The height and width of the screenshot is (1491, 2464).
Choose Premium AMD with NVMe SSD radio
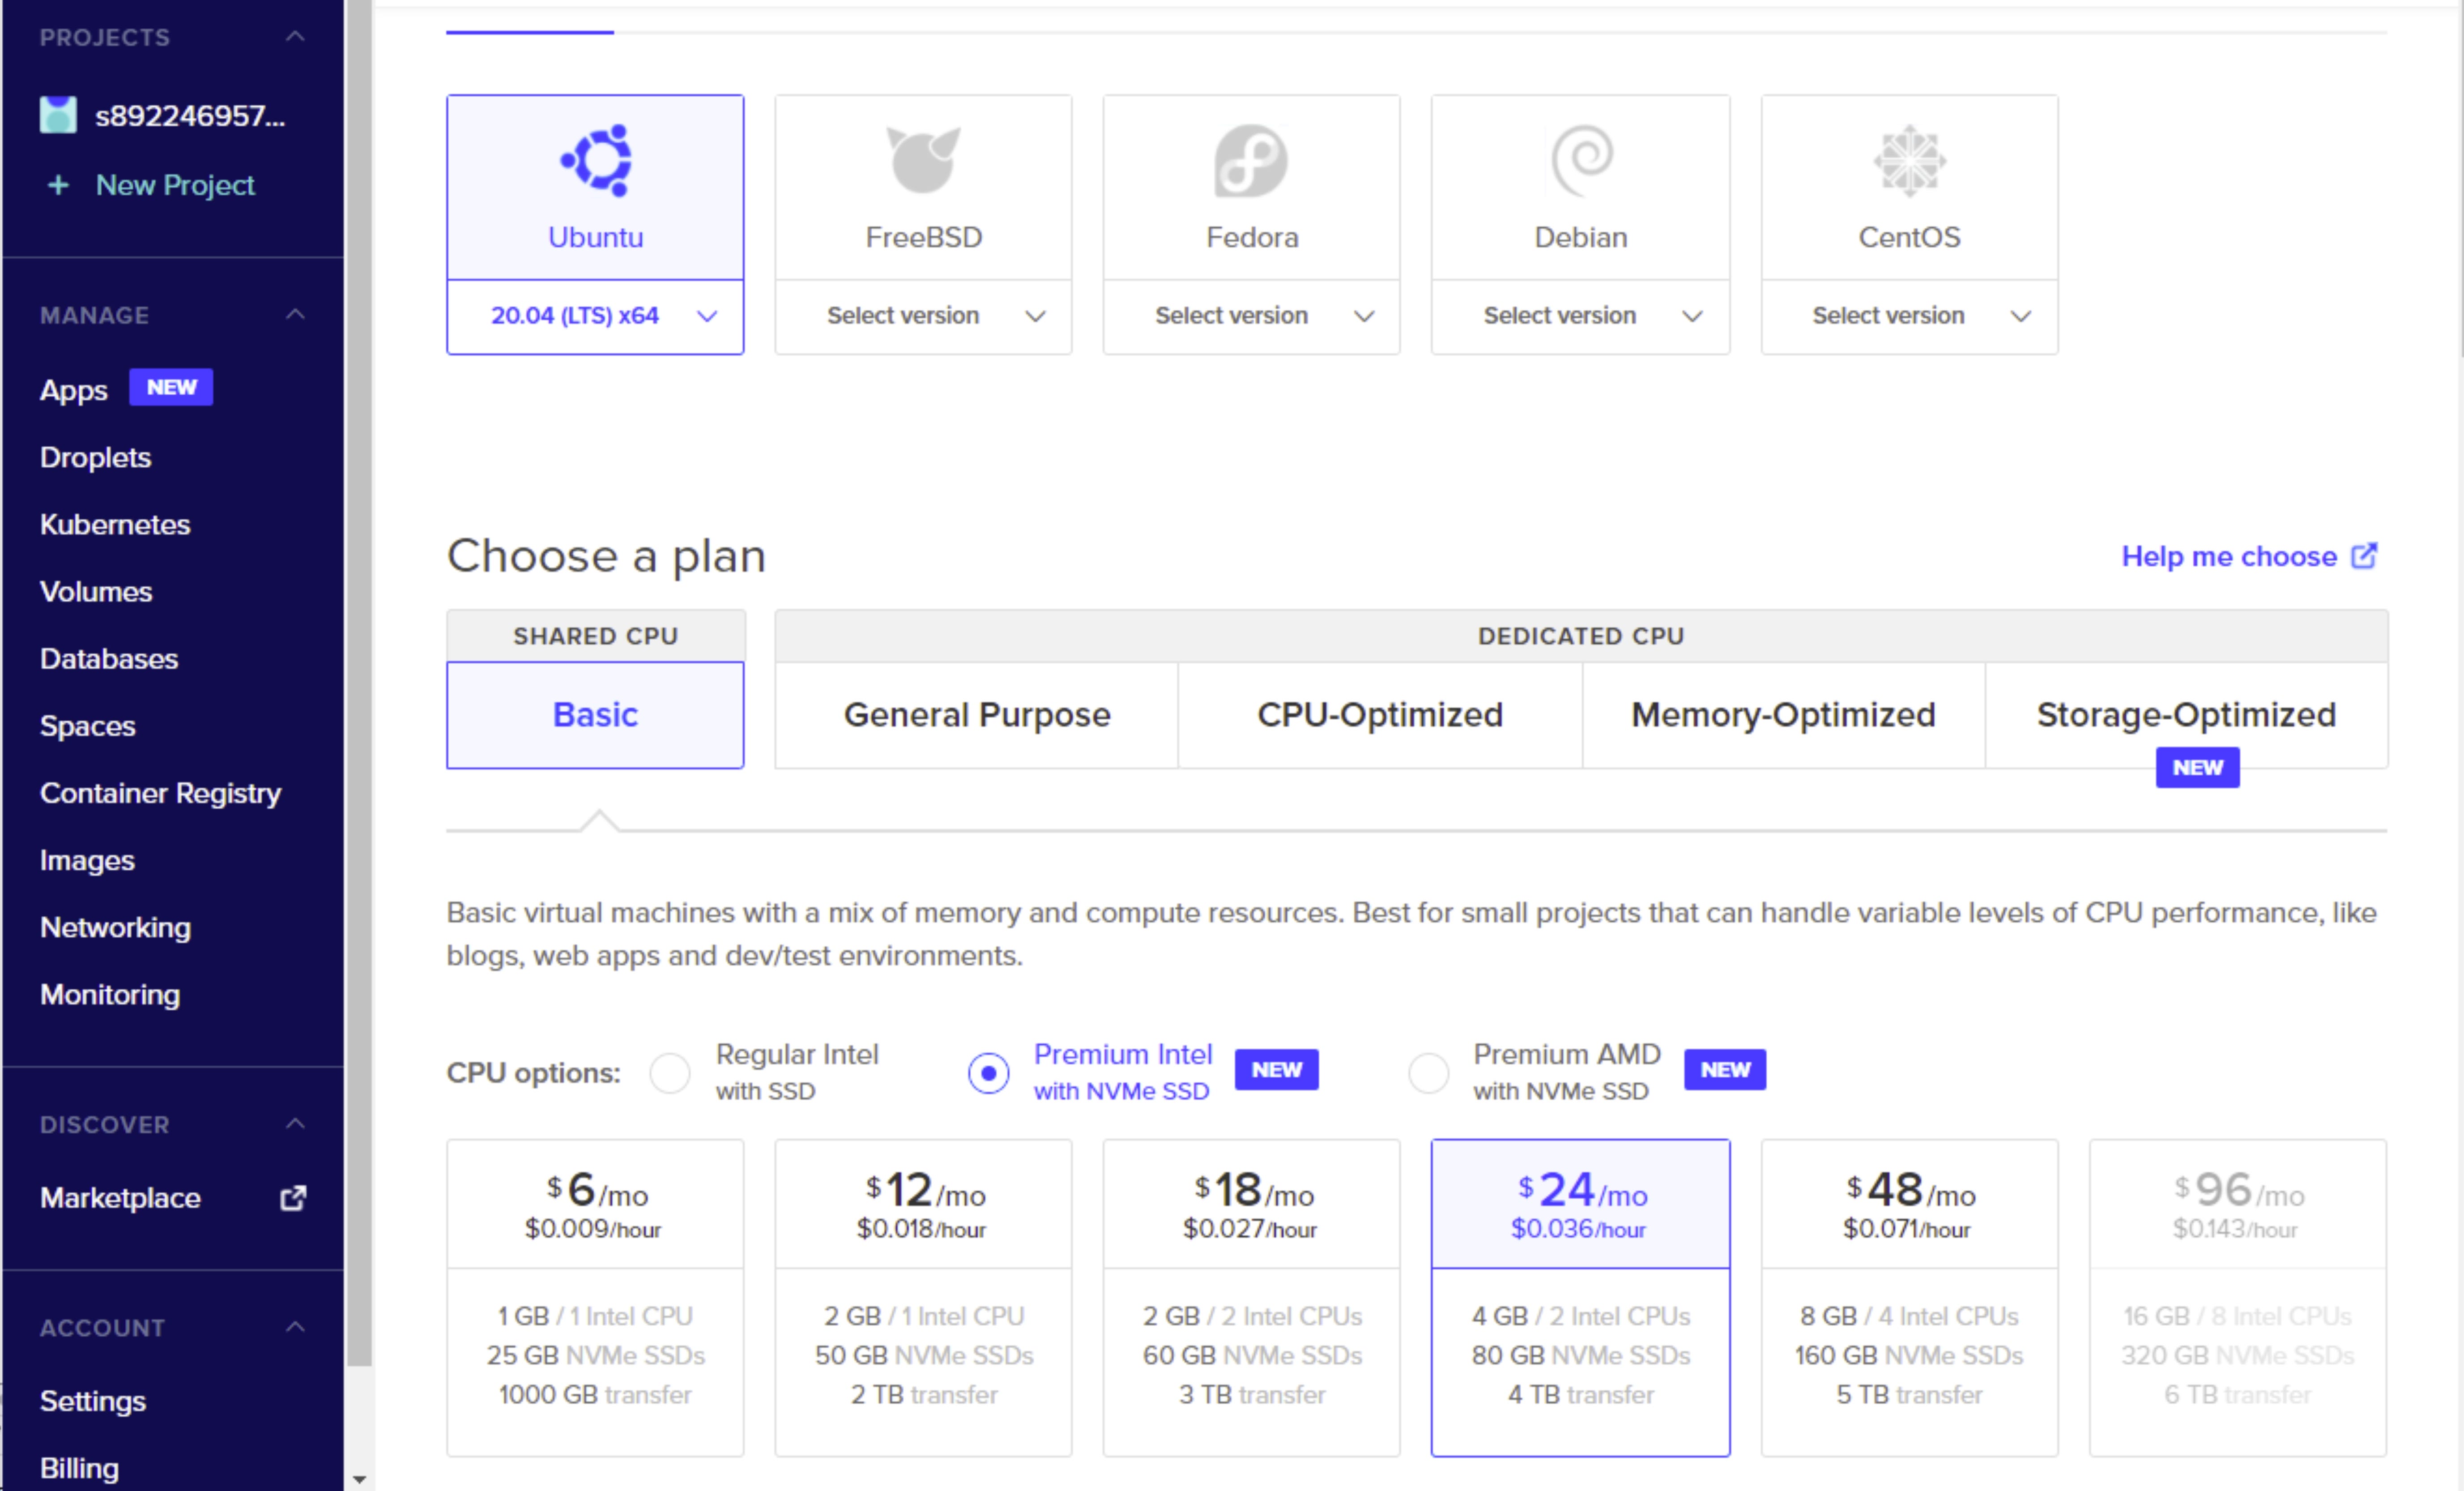point(1428,1073)
